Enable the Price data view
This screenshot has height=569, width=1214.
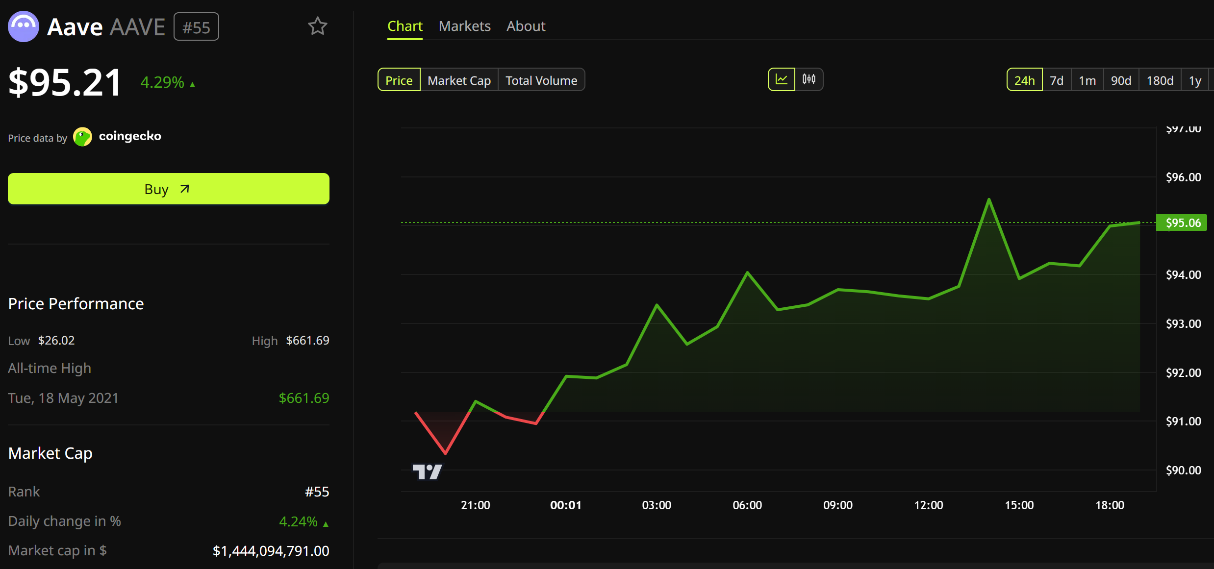(399, 80)
